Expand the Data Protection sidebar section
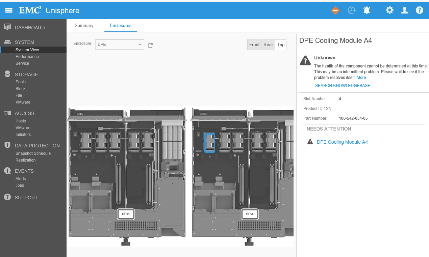 point(37,146)
